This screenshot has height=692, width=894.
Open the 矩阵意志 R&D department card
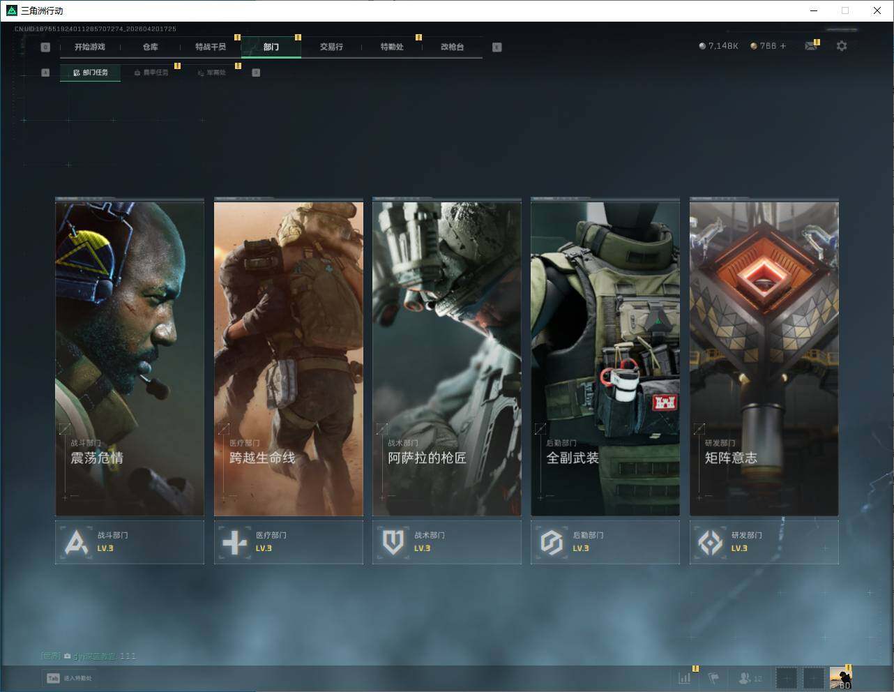pyautogui.click(x=764, y=359)
